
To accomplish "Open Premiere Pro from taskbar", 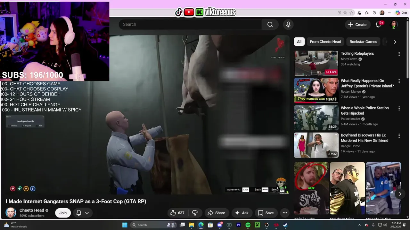I will (239, 225).
